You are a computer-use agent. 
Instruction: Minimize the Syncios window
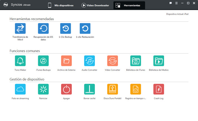182,3
